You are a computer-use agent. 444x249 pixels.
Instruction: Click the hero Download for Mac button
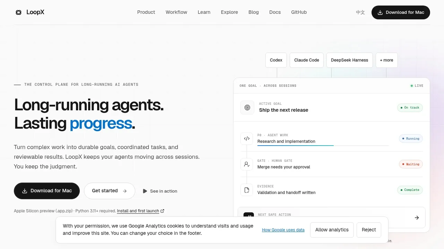coord(47,191)
